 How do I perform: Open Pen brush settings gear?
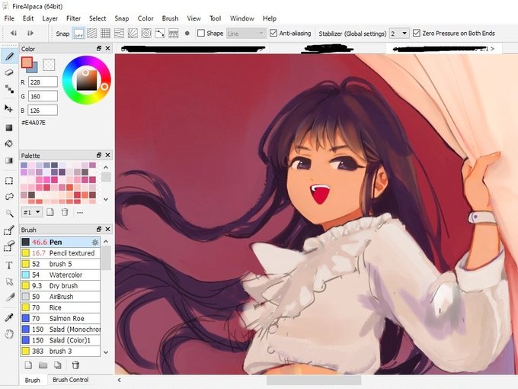coord(95,242)
